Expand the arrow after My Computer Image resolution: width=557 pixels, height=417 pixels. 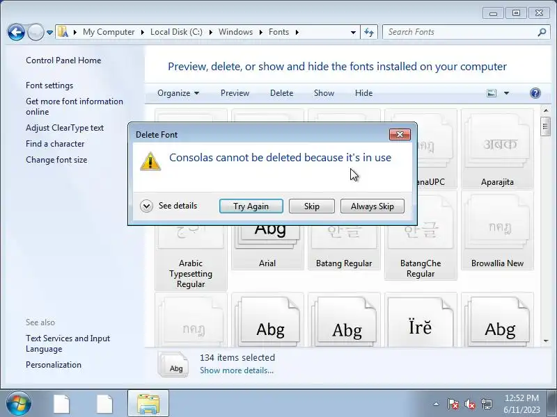click(143, 32)
